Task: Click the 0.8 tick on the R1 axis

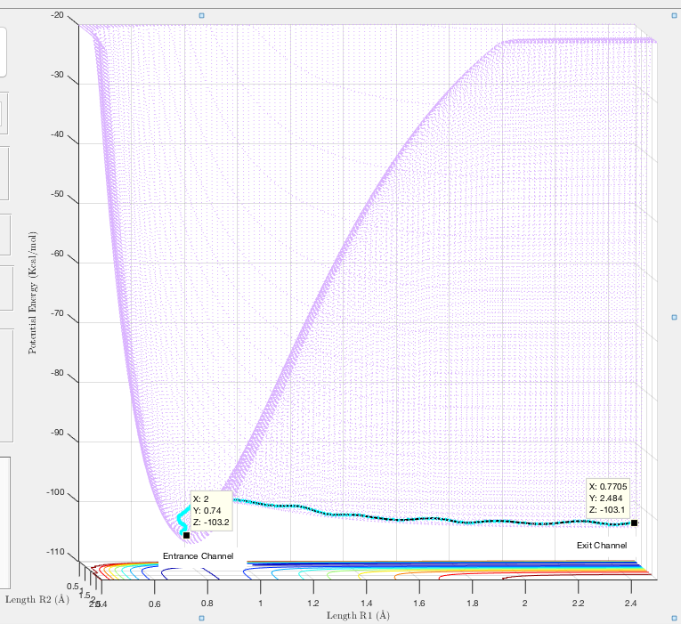Action: pos(207,604)
